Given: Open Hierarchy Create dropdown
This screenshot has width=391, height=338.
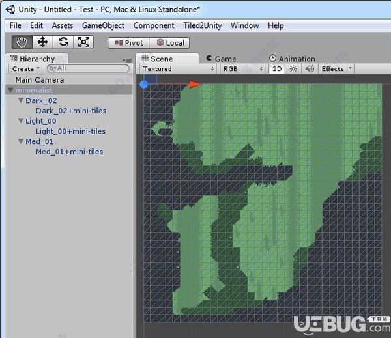Looking at the screenshot, I should pyautogui.click(x=26, y=69).
